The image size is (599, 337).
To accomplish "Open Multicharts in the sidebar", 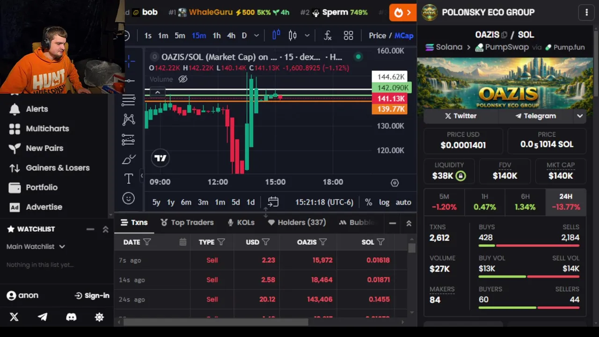I will click(x=39, y=129).
